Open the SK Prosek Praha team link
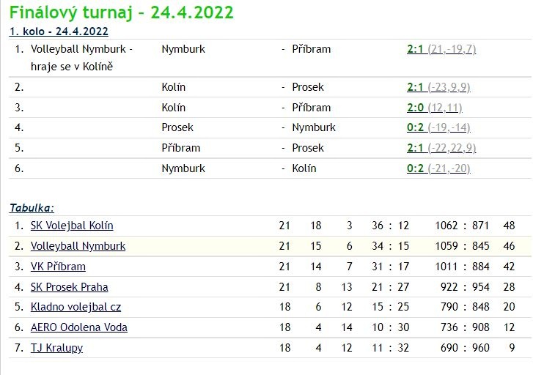 click(x=69, y=287)
